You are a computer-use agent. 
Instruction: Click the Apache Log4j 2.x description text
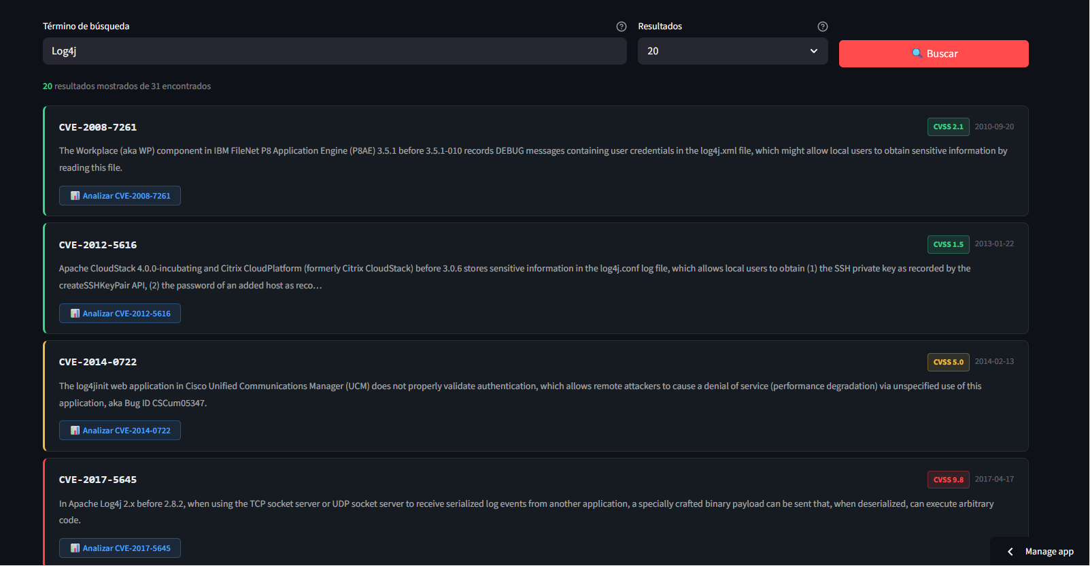[x=526, y=512]
